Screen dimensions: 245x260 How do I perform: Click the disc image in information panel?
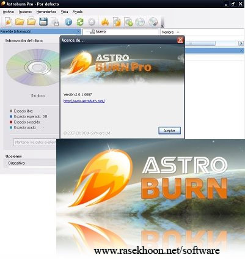coord(33,67)
